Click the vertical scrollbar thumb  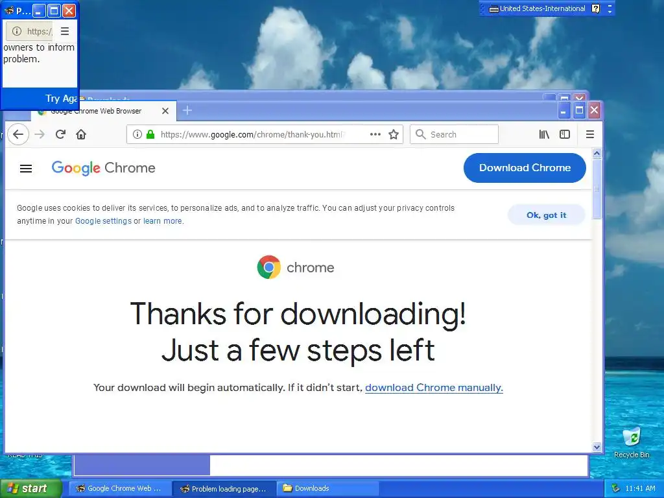[x=597, y=189]
